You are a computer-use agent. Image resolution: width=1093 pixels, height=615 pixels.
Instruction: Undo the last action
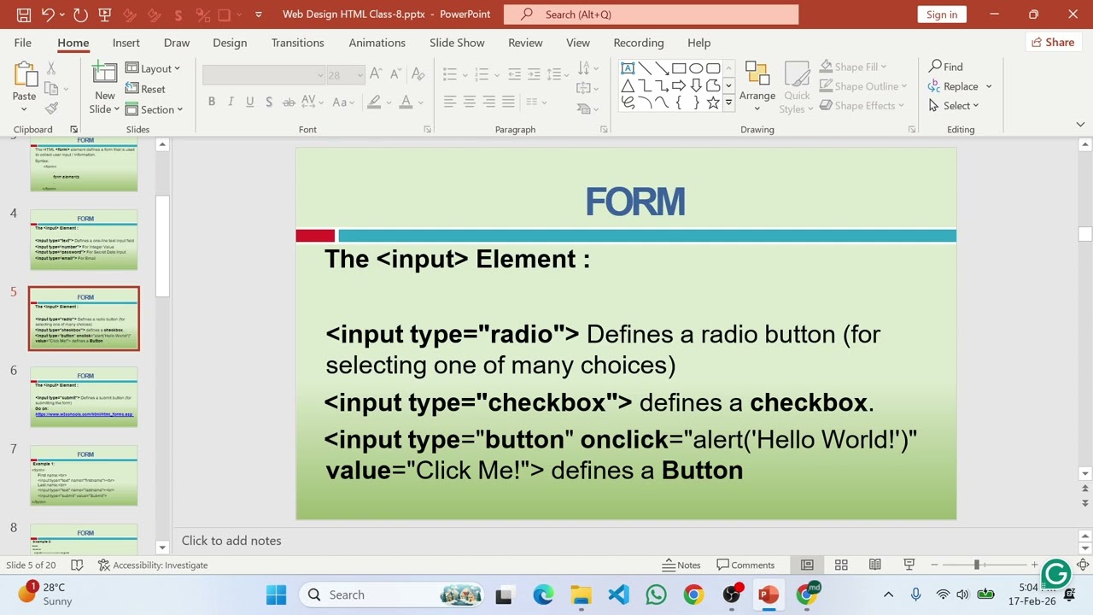point(48,15)
